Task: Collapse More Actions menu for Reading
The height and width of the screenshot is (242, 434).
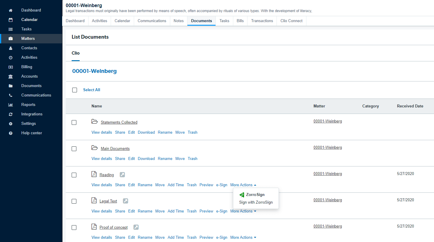Action: pyautogui.click(x=243, y=185)
